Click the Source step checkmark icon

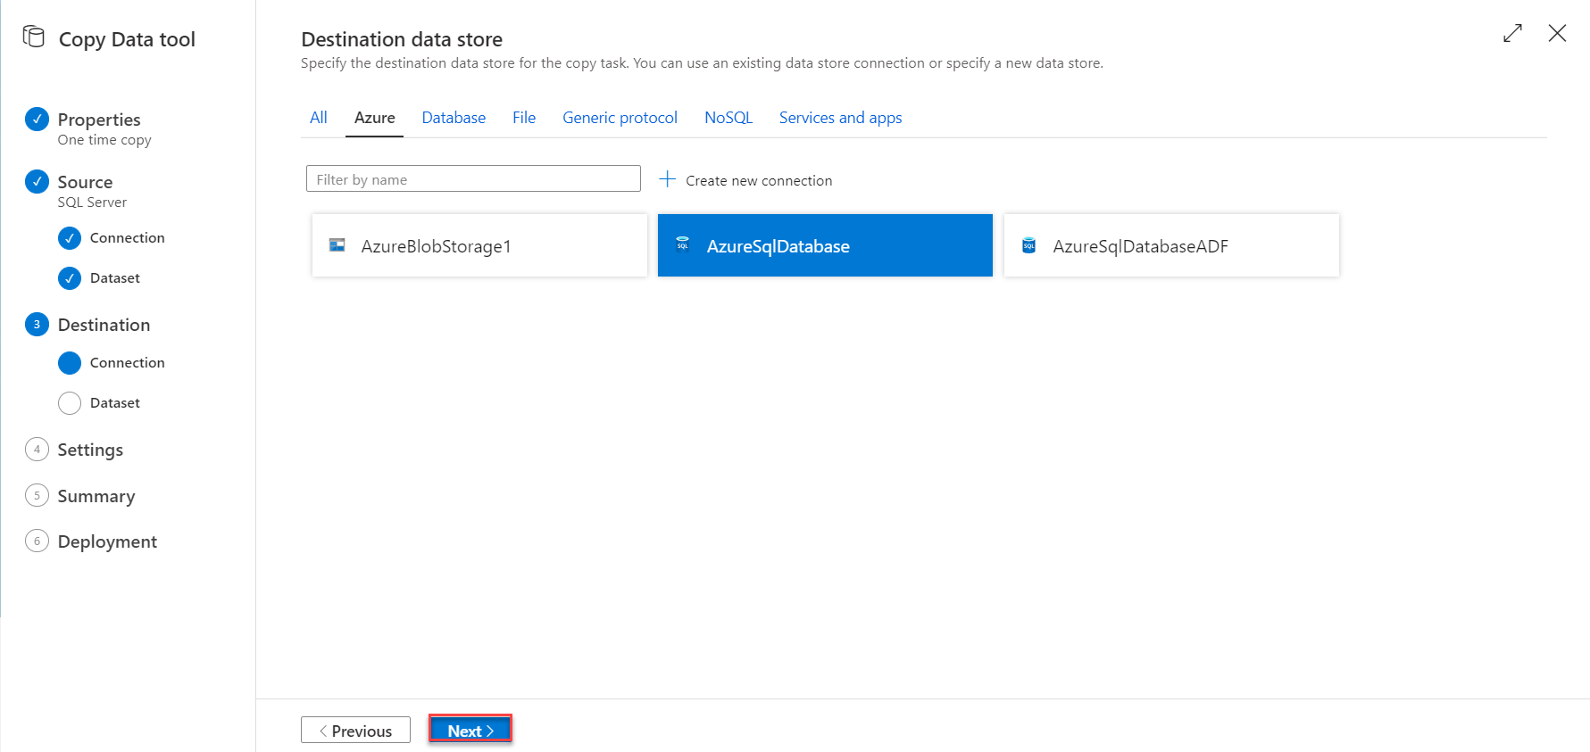pyautogui.click(x=37, y=181)
